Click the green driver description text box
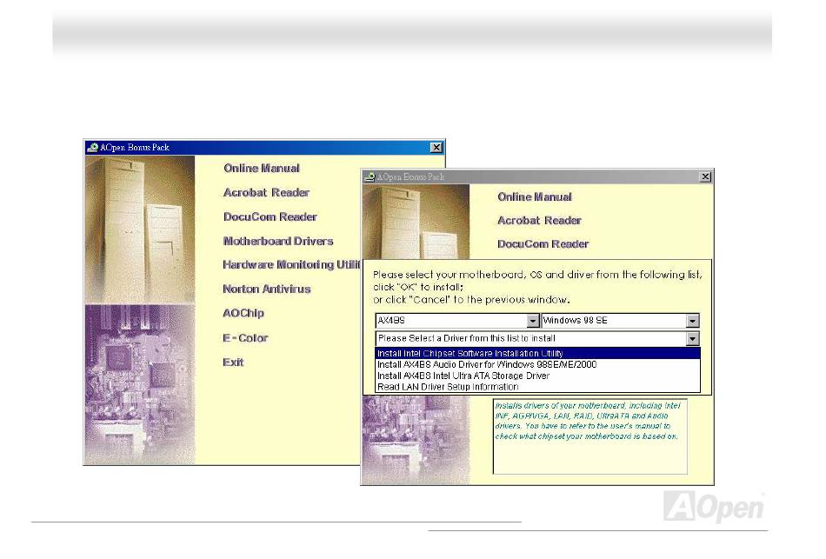 pyautogui.click(x=590, y=436)
